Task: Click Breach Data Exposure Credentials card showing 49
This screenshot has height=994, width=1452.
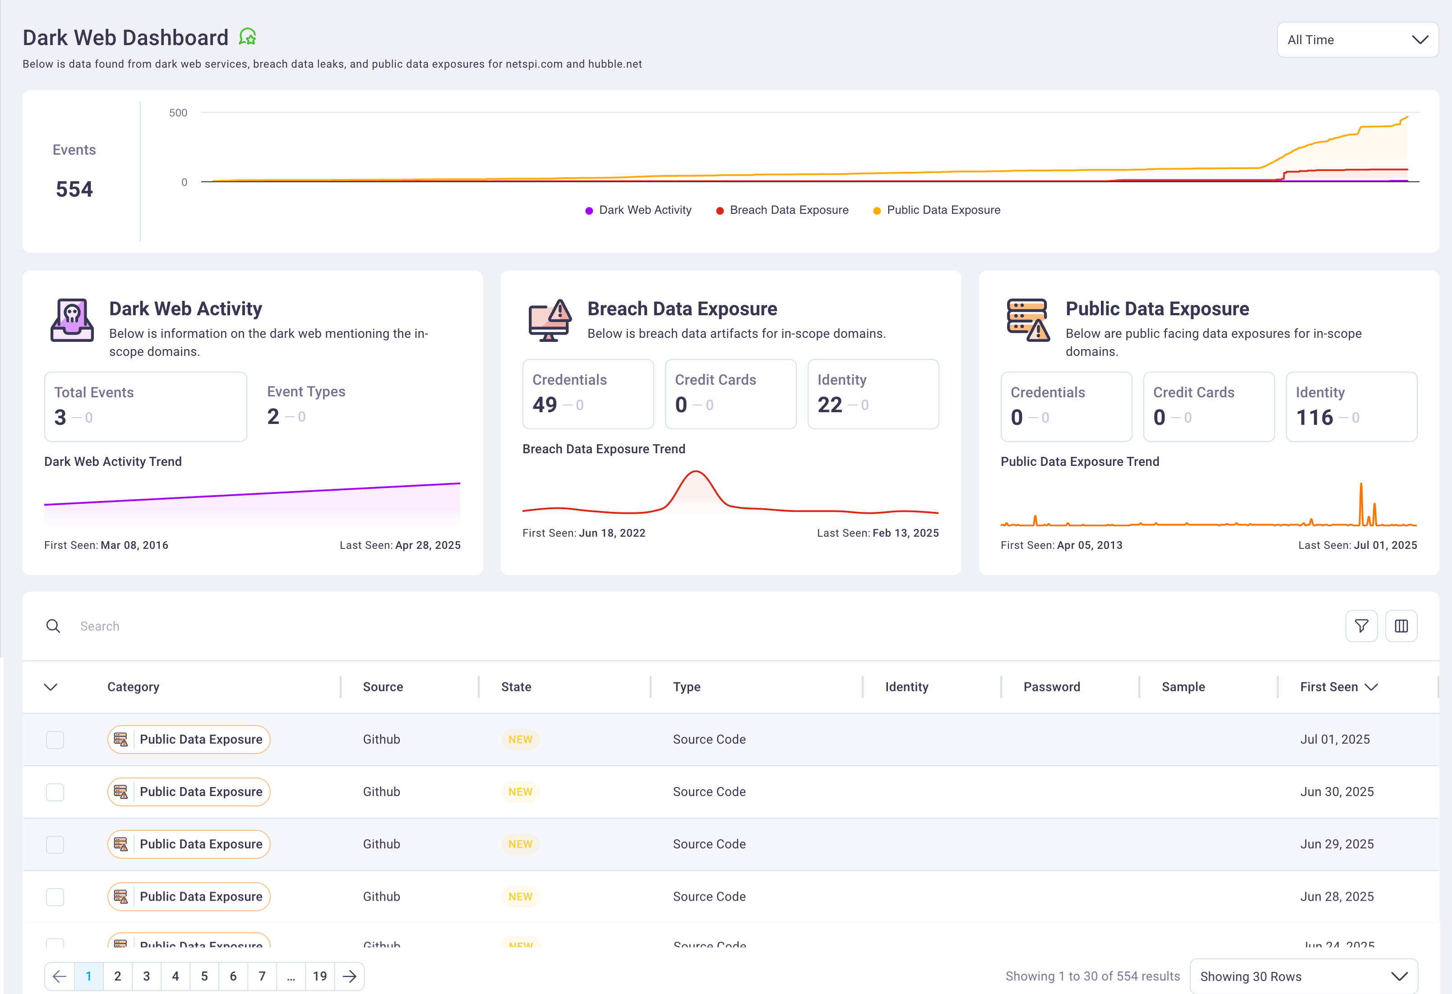Action: [588, 394]
